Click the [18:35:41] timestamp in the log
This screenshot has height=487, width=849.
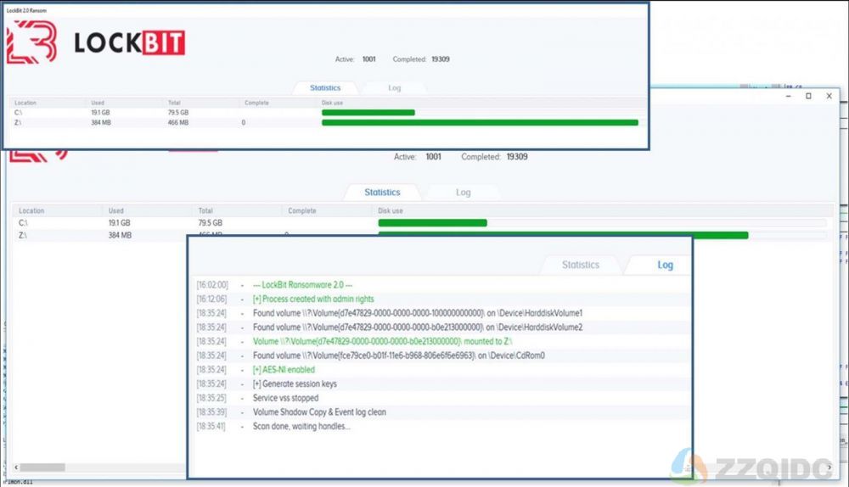pos(211,426)
